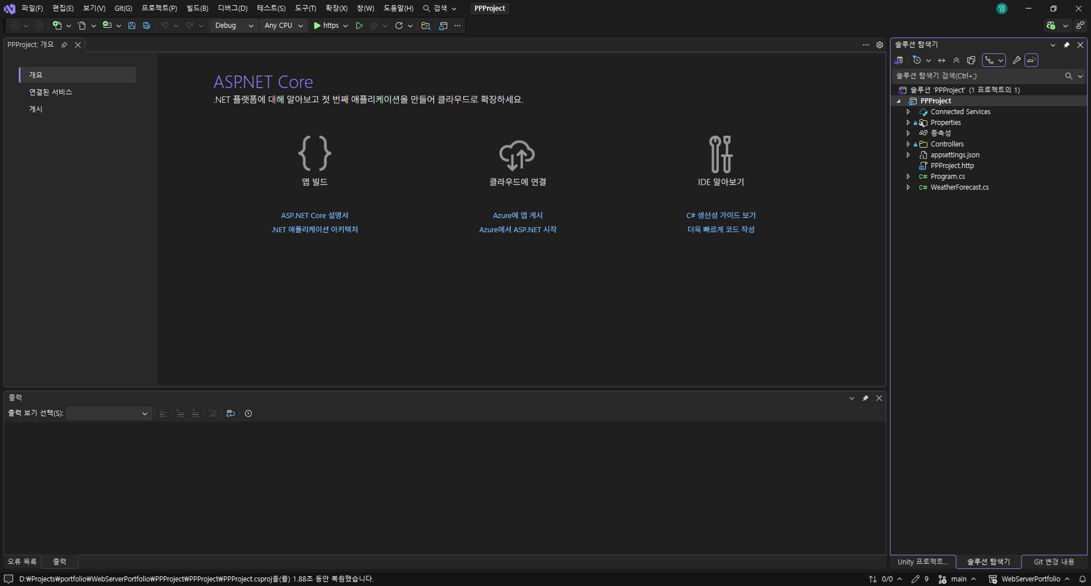Image resolution: width=1091 pixels, height=586 pixels.
Task: Select WeatherForecast.cs in Solution Explorer
Action: point(959,187)
